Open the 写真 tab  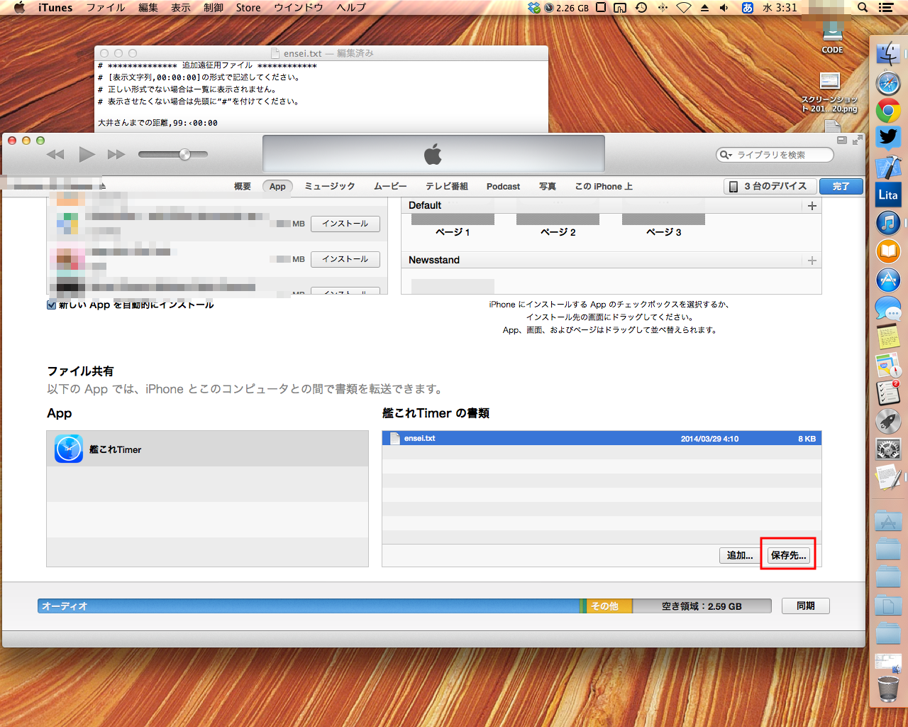pyautogui.click(x=548, y=187)
